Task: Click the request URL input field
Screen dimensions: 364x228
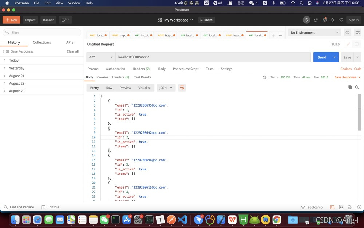Action: pyautogui.click(x=213, y=57)
